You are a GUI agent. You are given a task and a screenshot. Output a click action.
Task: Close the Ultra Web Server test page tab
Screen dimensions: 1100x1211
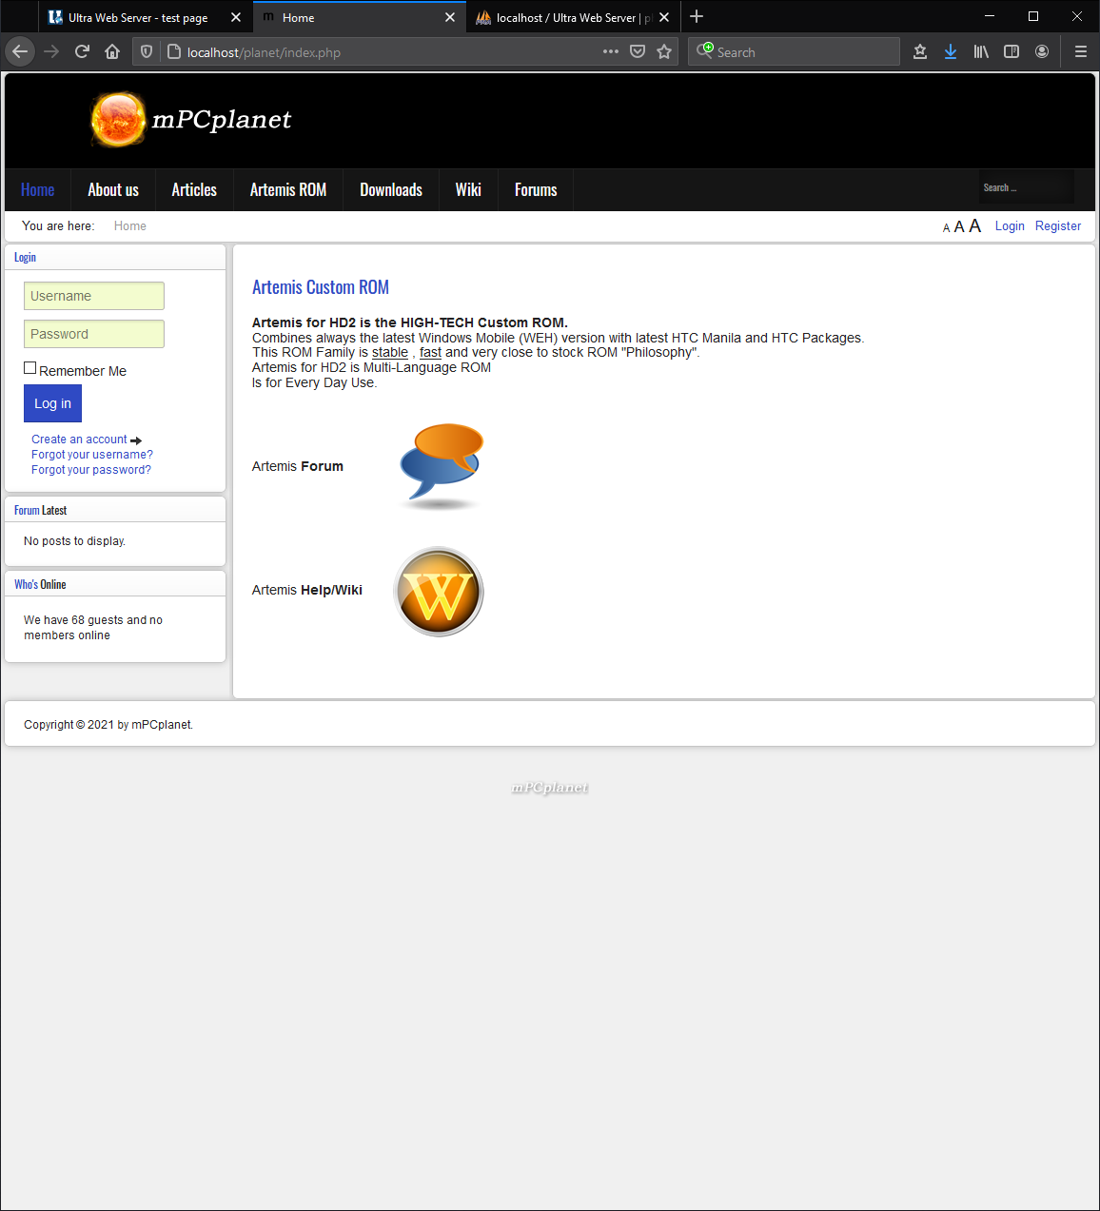(x=236, y=17)
